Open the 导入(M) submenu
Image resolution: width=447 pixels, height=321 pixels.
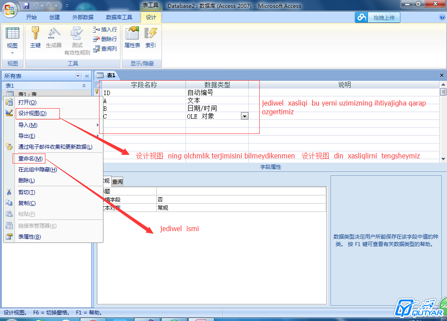(53, 125)
